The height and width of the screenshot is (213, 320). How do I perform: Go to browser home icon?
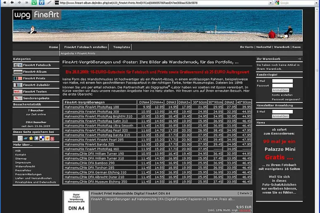point(42,3)
